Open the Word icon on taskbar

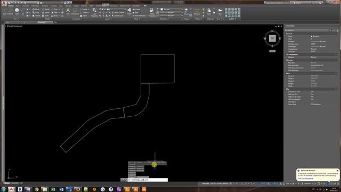click(61, 189)
